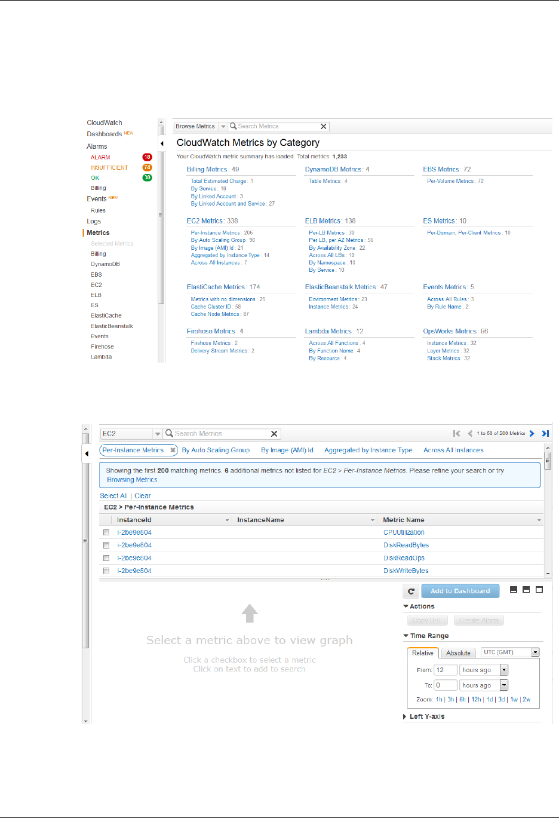Open the To hours ago unit dropdown
Screen dimensions: 559x818
tap(504, 685)
